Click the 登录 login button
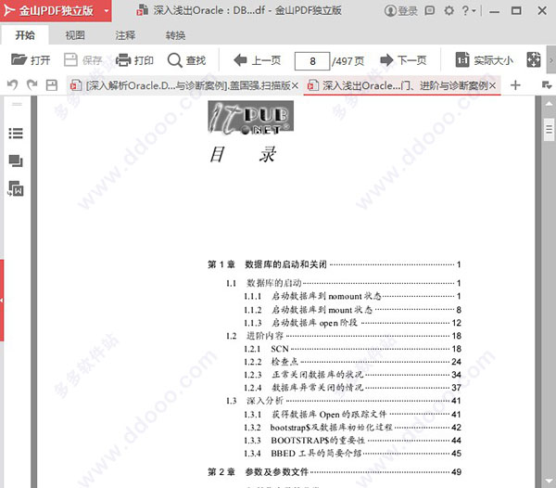Image resolution: width=556 pixels, height=488 pixels. (x=401, y=10)
